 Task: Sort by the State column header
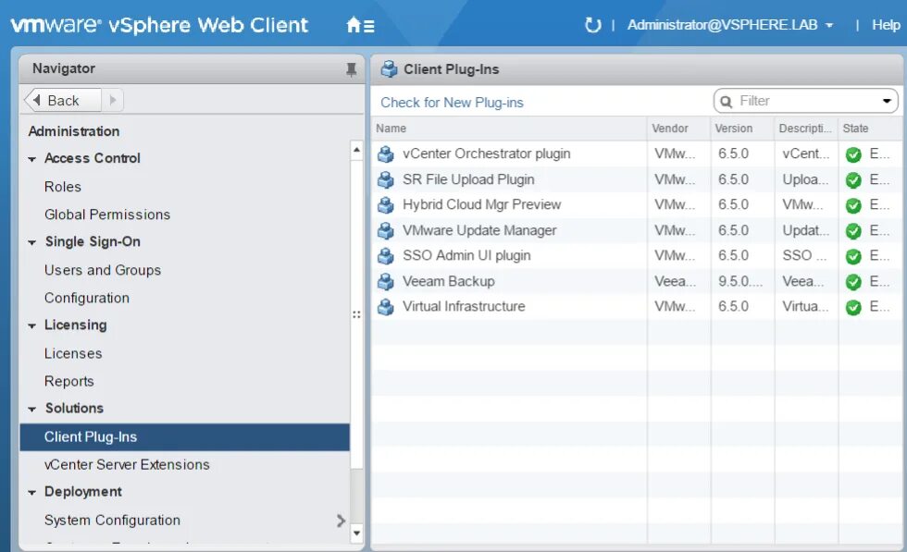[870, 129]
